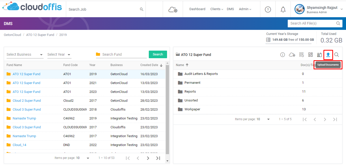Viewport: 346px width, 165px height.
Task: Click GetonCloud breadcrumb
Action: [x=12, y=35]
